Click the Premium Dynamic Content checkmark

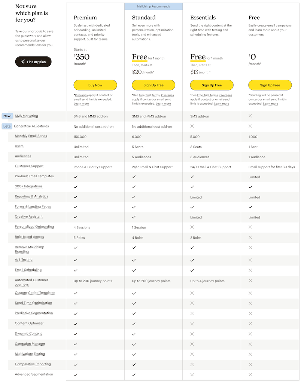click(75, 334)
